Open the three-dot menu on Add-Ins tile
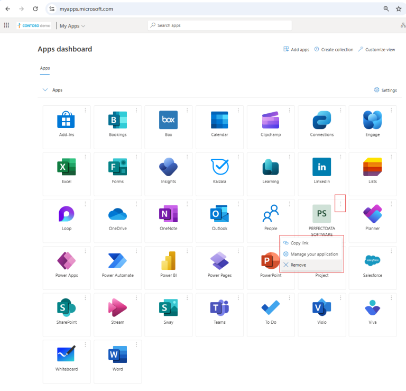The image size is (406, 391). pos(85,110)
